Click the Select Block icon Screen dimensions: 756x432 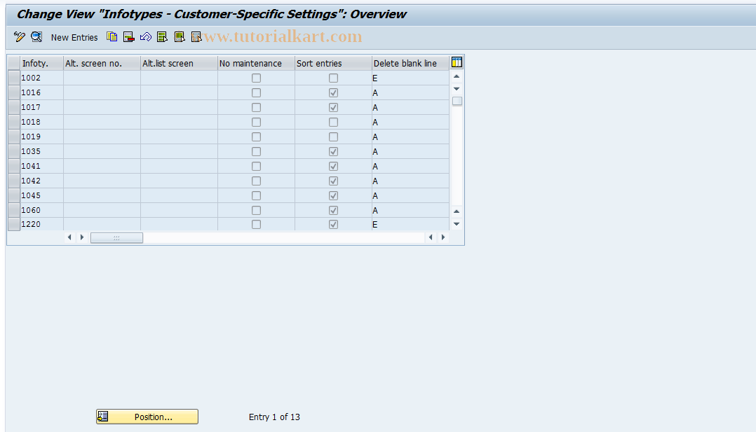[x=180, y=37]
